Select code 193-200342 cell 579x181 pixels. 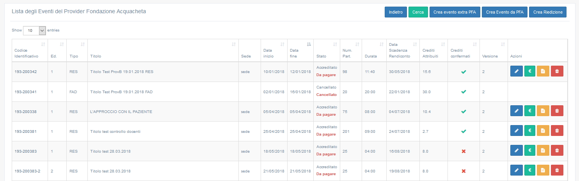click(x=30, y=72)
